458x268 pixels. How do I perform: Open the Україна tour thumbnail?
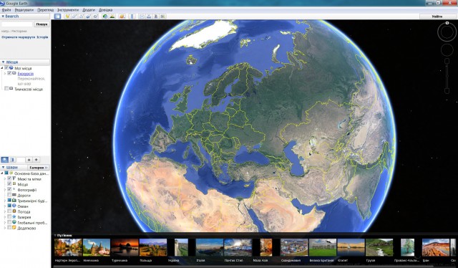click(181, 247)
